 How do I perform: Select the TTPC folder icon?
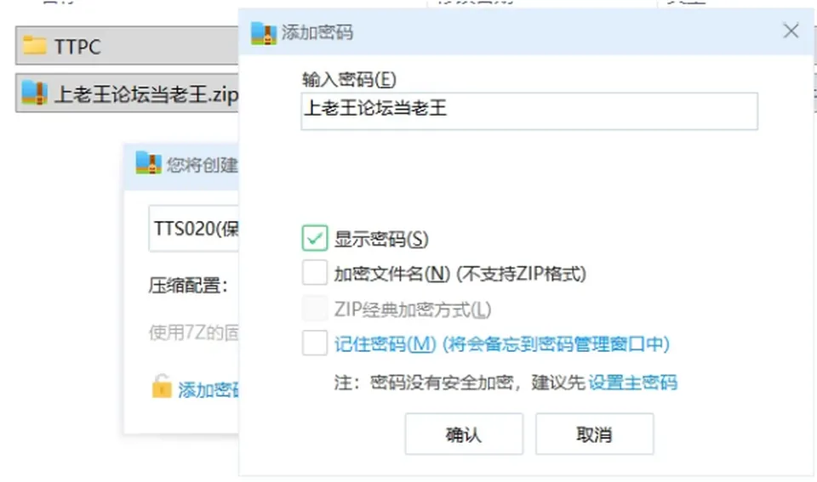[x=34, y=46]
